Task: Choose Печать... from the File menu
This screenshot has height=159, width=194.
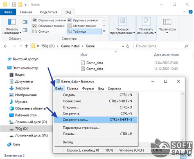Action: pyautogui.click(x=95, y=134)
